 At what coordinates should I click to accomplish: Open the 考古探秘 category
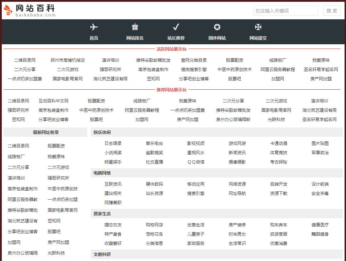click(279, 162)
